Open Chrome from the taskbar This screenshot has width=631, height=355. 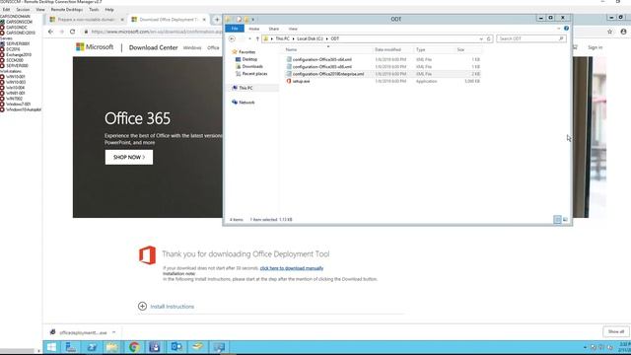[134, 347]
